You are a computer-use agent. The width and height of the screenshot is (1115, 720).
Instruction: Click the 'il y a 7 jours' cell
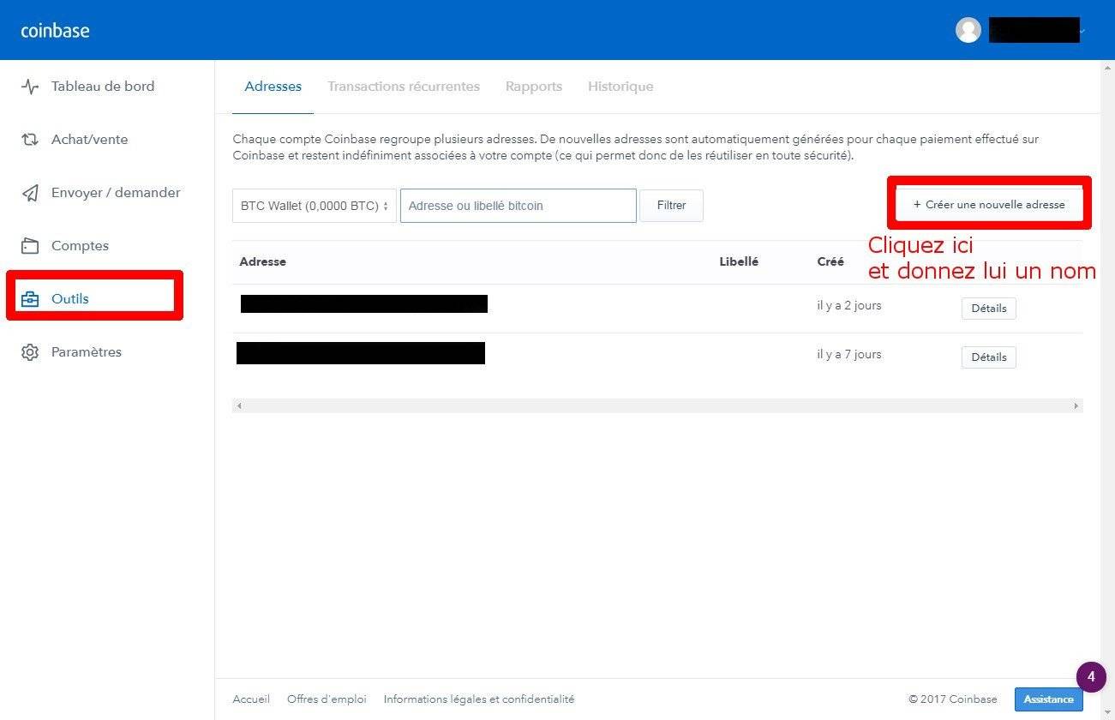849,354
